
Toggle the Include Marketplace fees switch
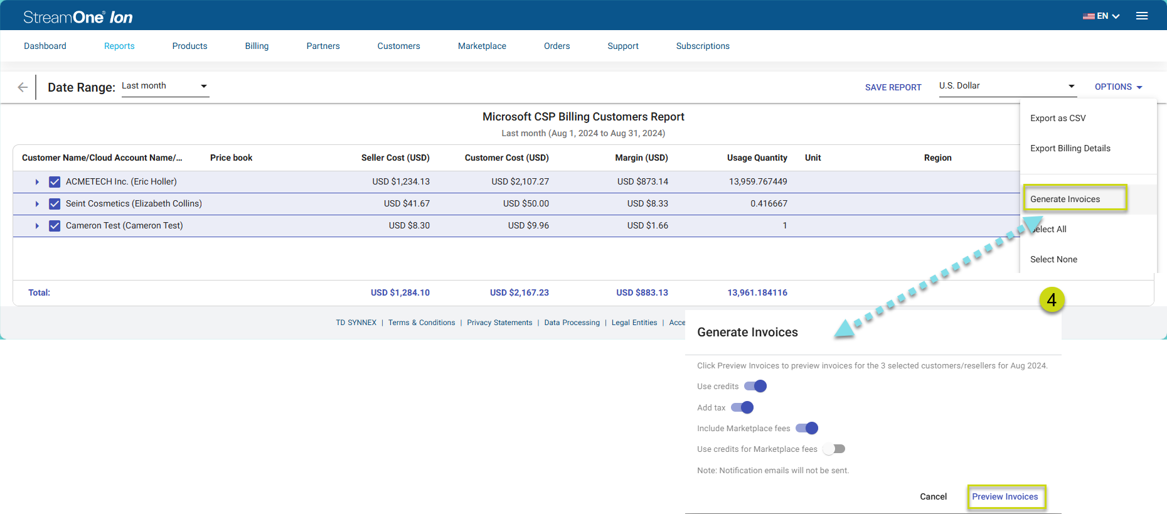coord(807,428)
